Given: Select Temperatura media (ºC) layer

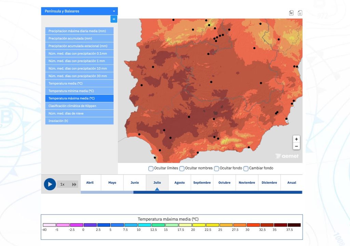Looking at the screenshot, I should click(79, 83).
